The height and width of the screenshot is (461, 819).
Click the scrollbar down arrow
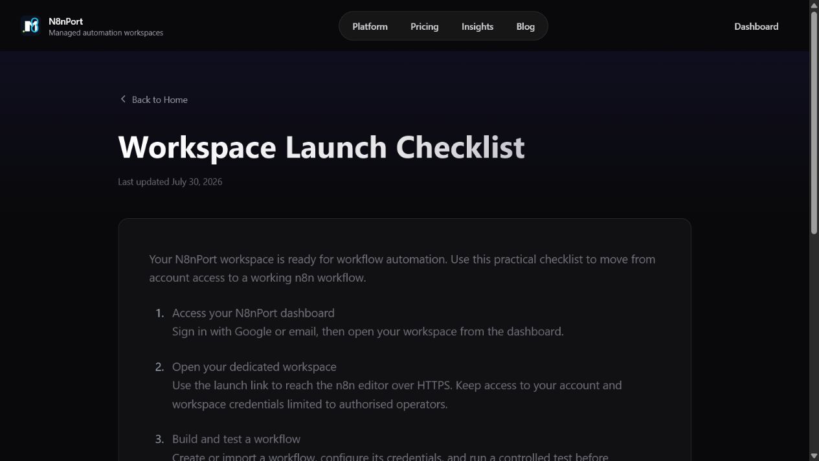pyautogui.click(x=814, y=456)
